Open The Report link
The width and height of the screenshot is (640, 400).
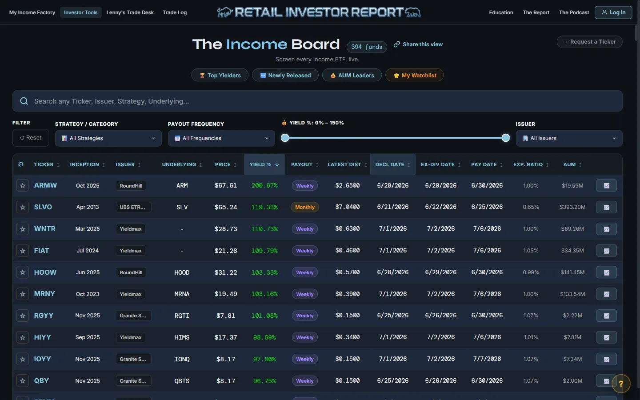[x=536, y=12]
